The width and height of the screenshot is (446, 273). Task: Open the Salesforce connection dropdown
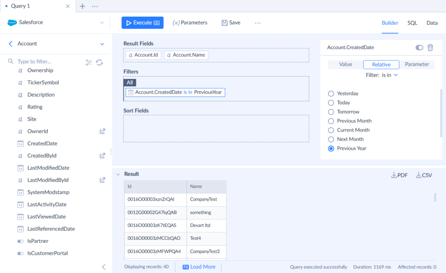(x=102, y=23)
